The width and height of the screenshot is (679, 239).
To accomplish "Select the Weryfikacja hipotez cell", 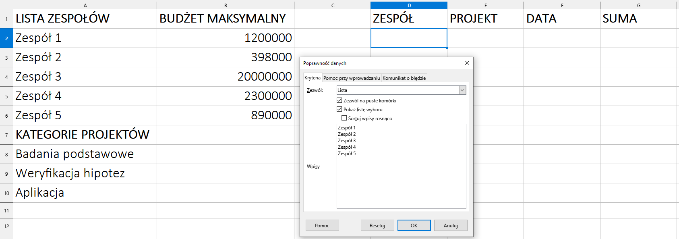I will (x=85, y=173).
